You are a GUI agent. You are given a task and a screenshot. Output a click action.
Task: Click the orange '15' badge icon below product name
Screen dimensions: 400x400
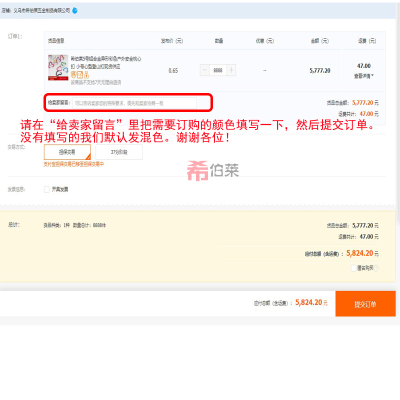pos(79,74)
